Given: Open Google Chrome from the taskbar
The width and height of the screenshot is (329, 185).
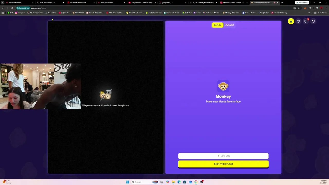Looking at the screenshot, I should [x=196, y=182].
